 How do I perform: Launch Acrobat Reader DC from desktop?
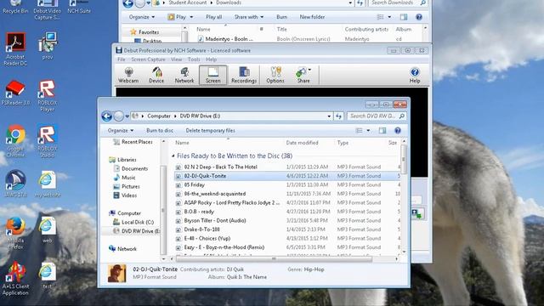[x=15, y=49]
